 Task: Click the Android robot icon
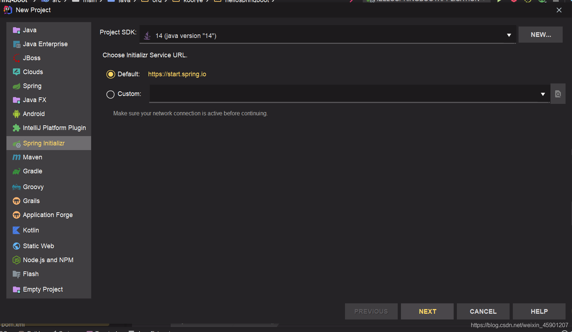click(x=16, y=114)
